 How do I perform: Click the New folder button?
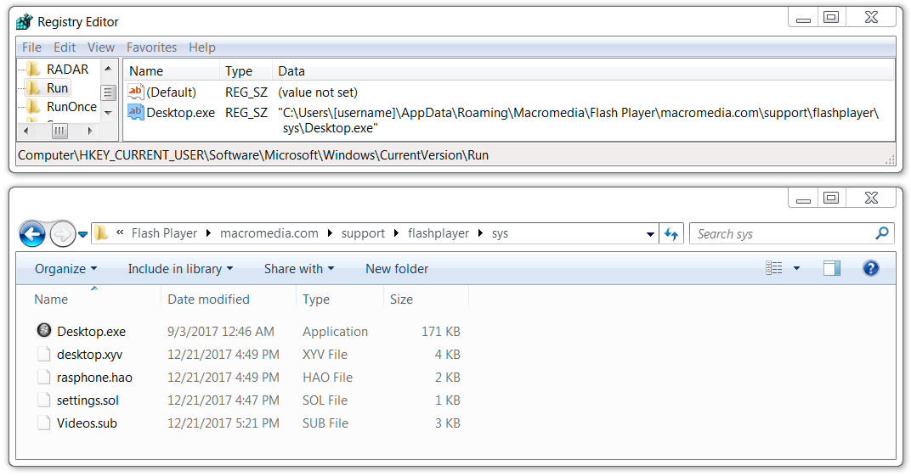(397, 269)
